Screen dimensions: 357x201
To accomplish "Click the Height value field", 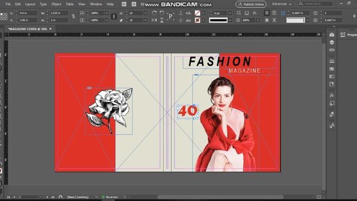I will 59,20.
